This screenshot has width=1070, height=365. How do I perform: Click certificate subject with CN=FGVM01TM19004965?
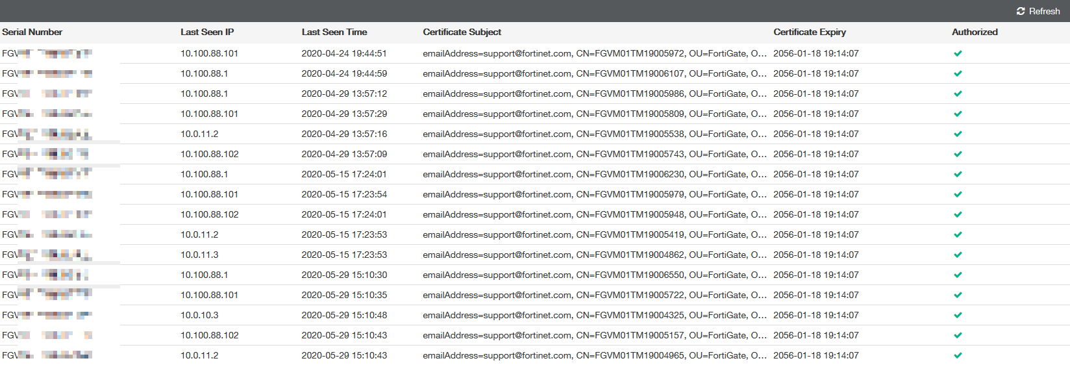point(595,355)
